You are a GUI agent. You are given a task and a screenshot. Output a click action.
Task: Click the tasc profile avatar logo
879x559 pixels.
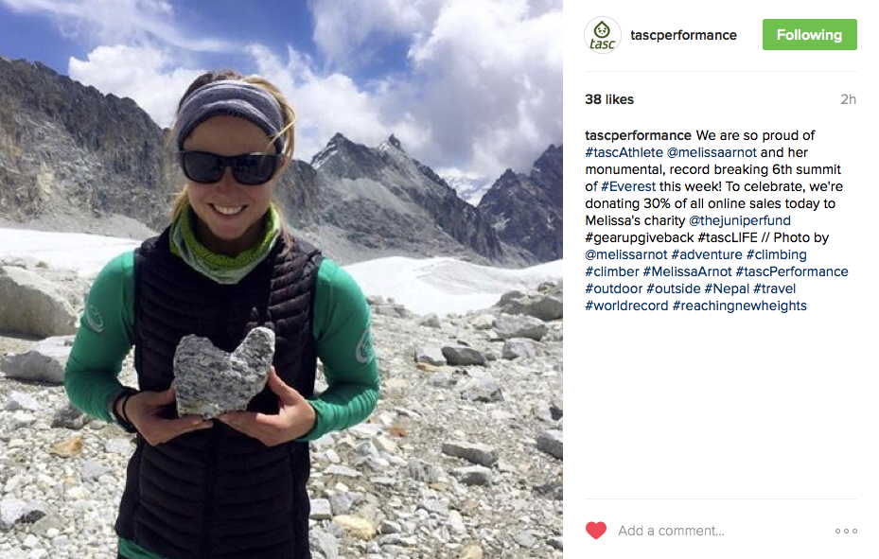602,35
